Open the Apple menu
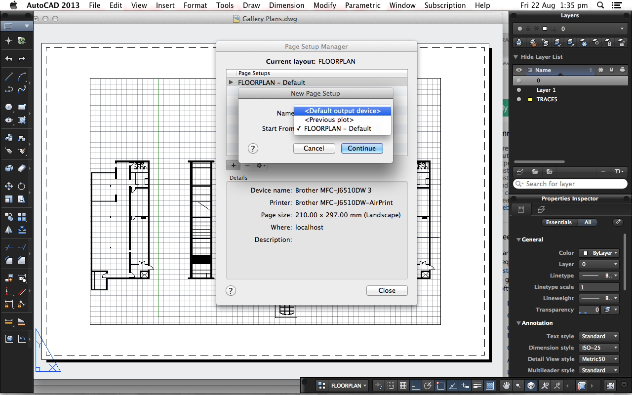Viewport: 632px width, 395px height. point(13,5)
